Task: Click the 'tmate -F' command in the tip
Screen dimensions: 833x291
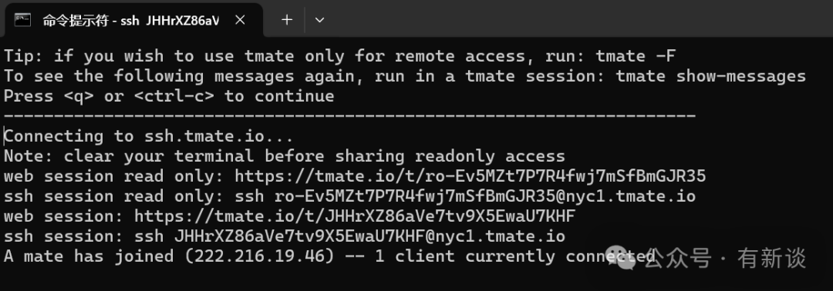Action: click(636, 55)
